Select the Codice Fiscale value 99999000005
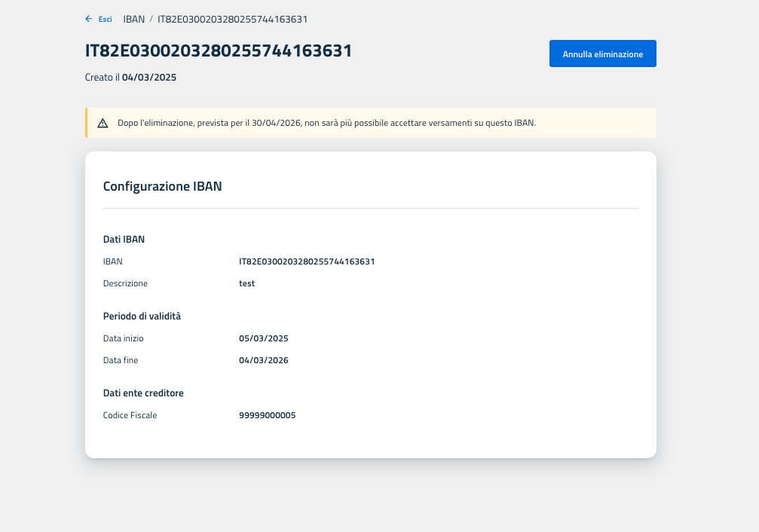 [267, 415]
